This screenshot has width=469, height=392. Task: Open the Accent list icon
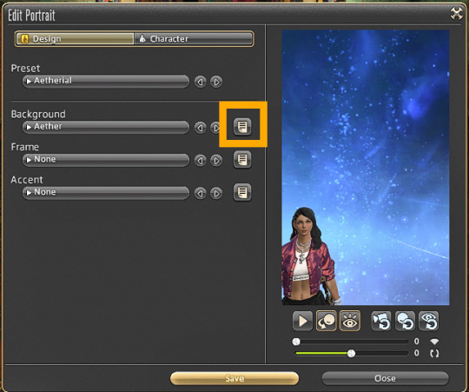click(242, 192)
